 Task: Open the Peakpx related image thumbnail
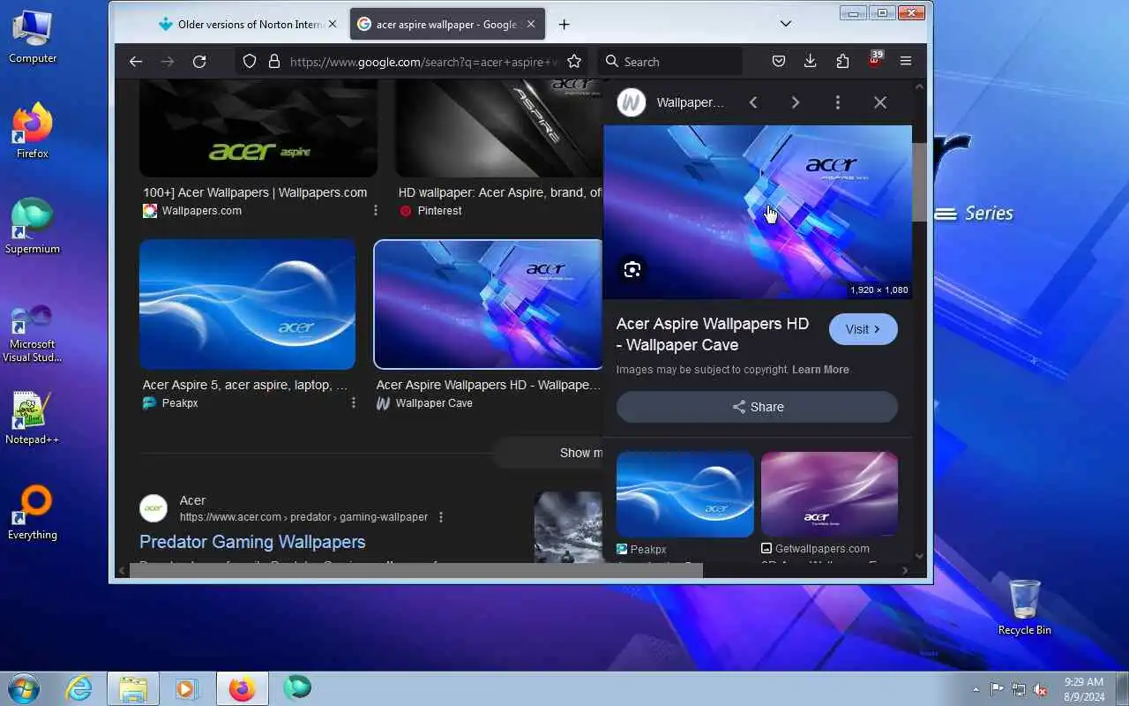685,494
